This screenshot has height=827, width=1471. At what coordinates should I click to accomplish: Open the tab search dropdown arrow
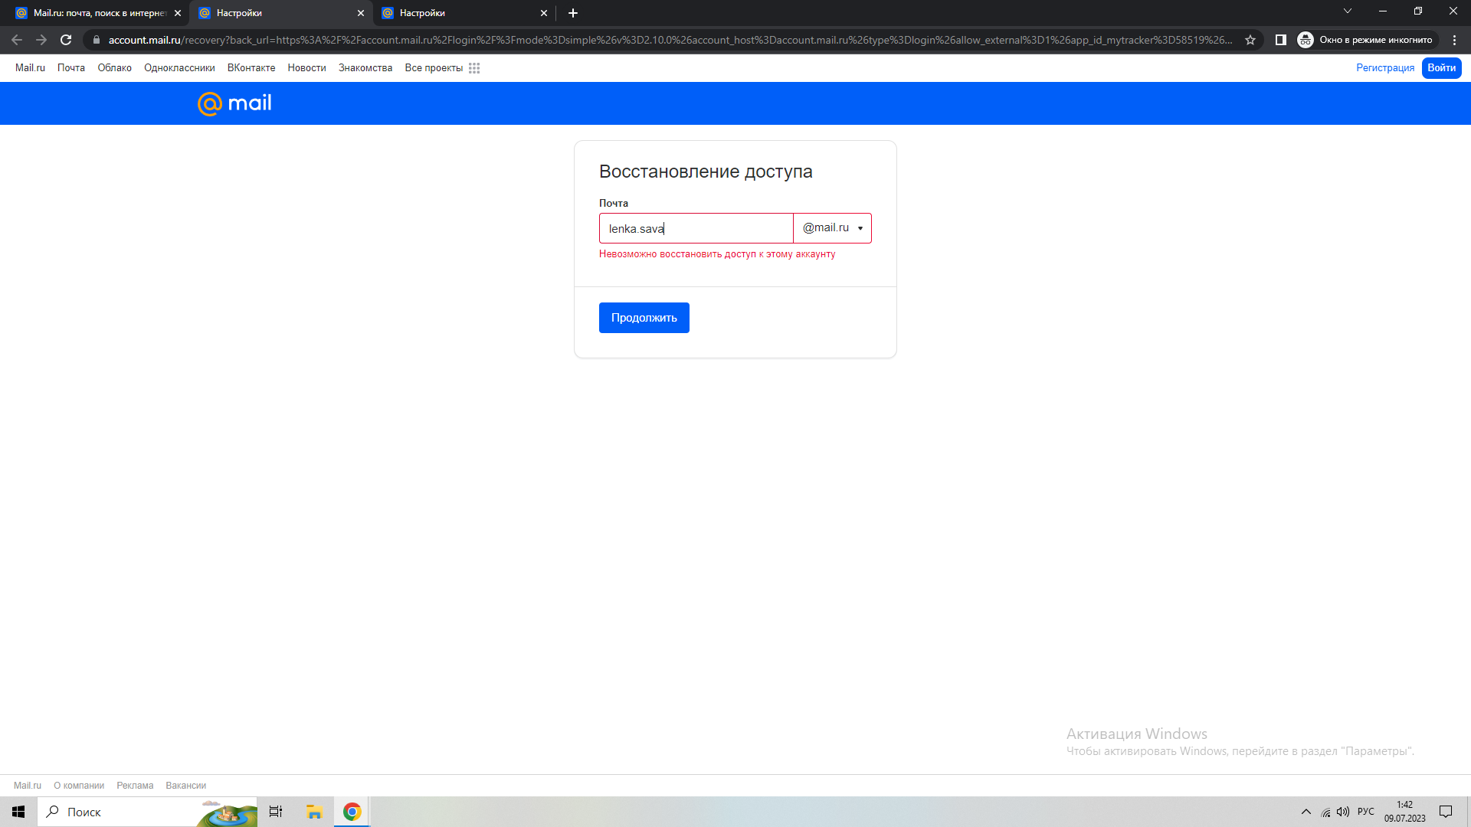click(x=1348, y=11)
